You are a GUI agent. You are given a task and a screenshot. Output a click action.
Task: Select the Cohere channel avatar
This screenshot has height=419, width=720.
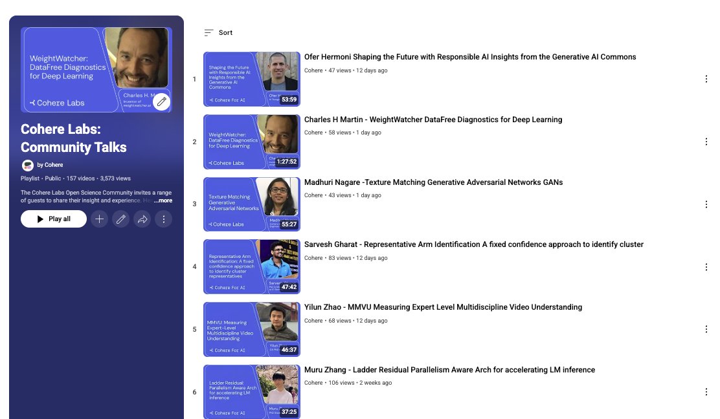(28, 165)
